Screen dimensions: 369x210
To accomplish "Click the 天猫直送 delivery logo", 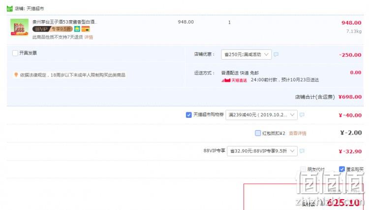I will click(x=234, y=80).
